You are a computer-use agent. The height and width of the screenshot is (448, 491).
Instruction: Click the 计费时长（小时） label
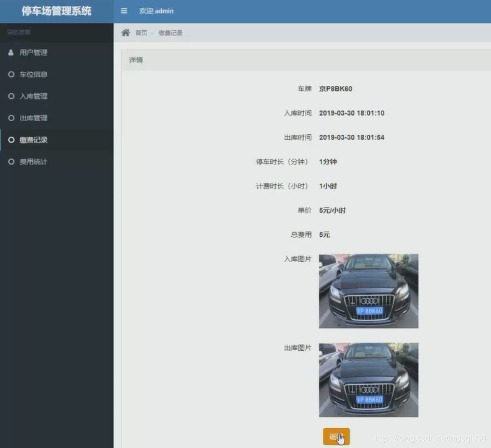point(283,186)
